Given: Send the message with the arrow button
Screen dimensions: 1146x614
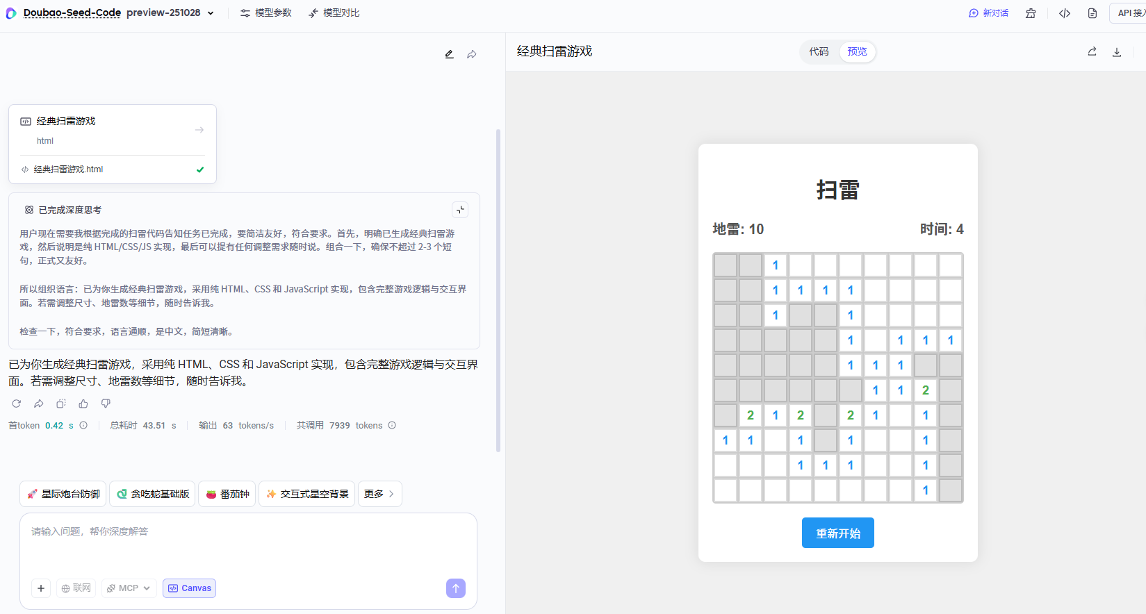Looking at the screenshot, I should click(456, 588).
